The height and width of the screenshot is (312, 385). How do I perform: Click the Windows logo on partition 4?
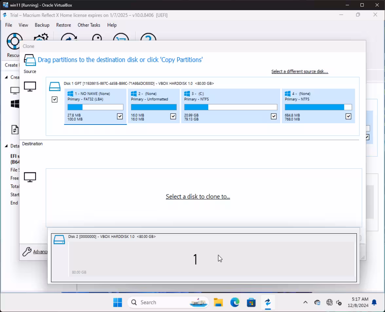point(287,94)
